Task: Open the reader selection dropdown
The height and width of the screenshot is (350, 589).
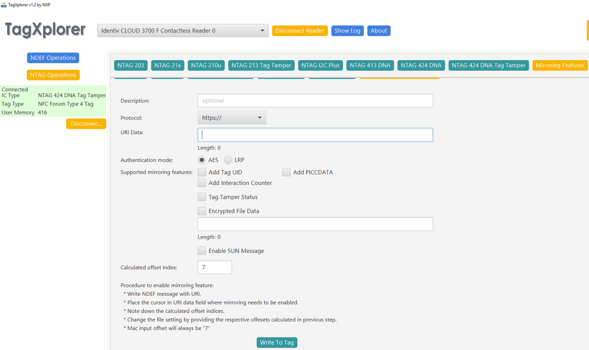Action: click(183, 31)
